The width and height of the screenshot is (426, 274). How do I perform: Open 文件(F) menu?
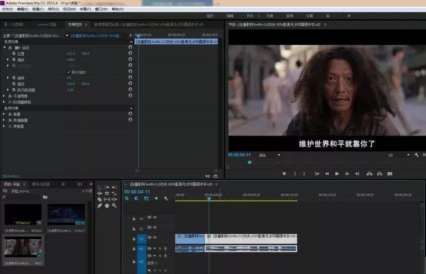click(x=7, y=9)
